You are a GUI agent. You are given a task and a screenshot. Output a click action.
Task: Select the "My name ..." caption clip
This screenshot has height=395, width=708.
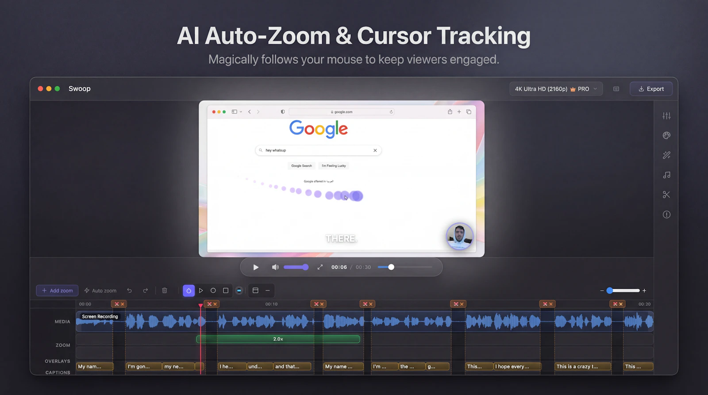pyautogui.click(x=343, y=366)
